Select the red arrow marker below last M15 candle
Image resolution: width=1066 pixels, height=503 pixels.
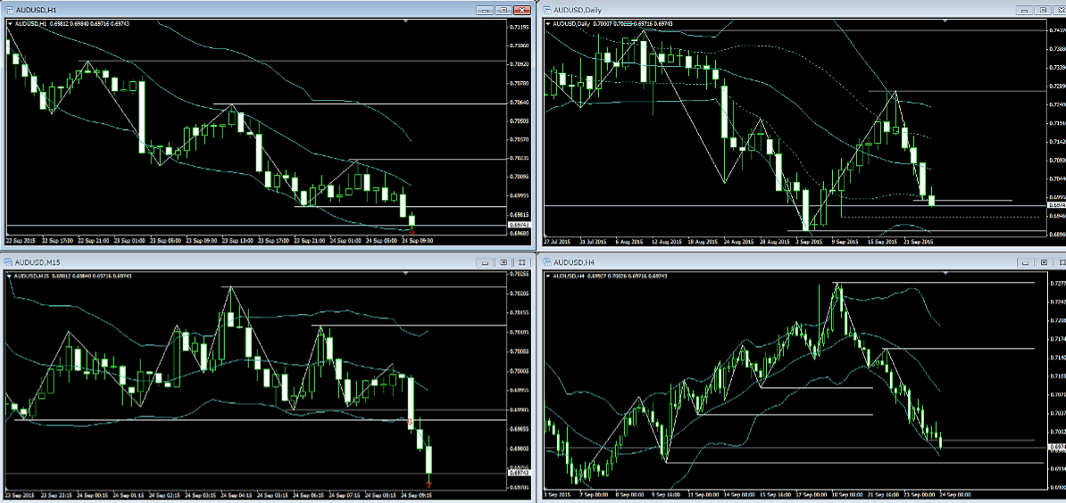pos(429,482)
